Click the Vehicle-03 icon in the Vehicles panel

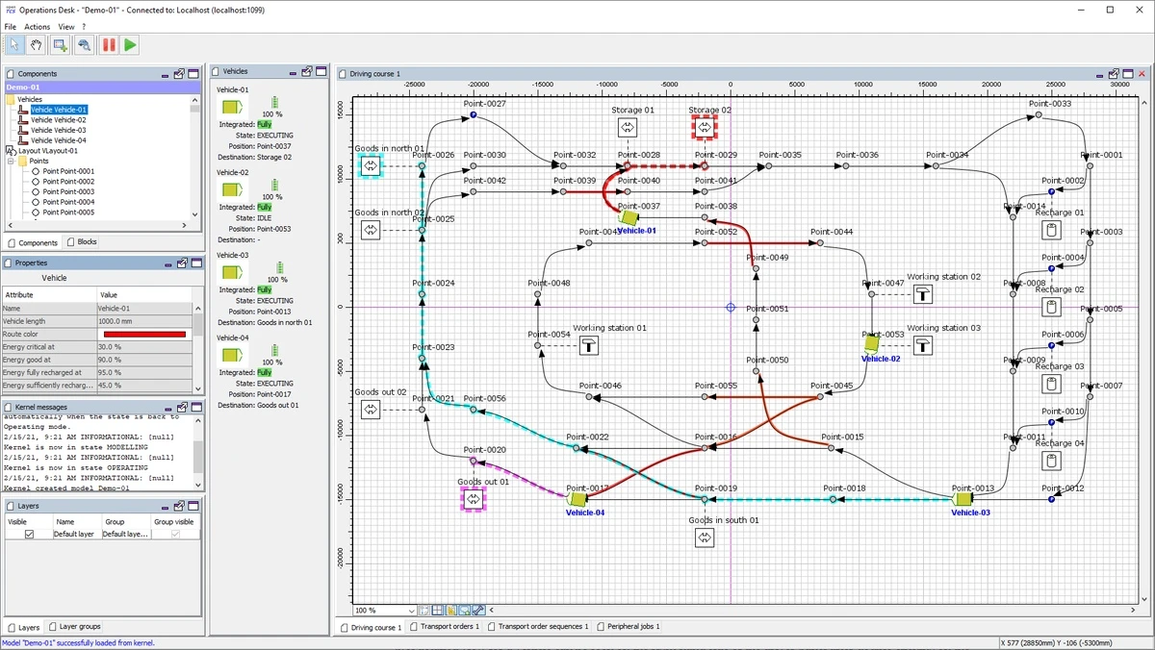[234, 272]
